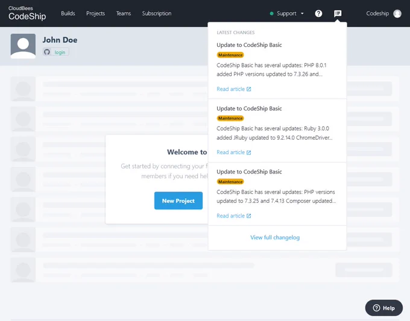Expand the Support dropdown
The width and height of the screenshot is (410, 321).
point(287,13)
